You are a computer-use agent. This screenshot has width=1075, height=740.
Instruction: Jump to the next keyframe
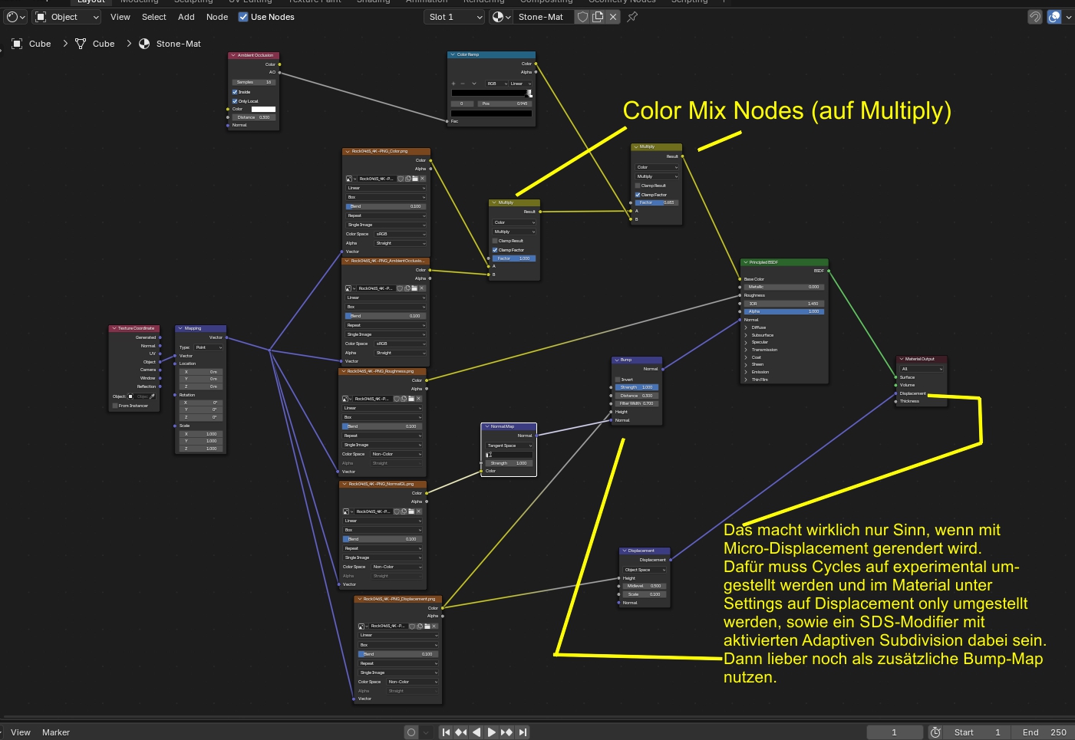(507, 732)
